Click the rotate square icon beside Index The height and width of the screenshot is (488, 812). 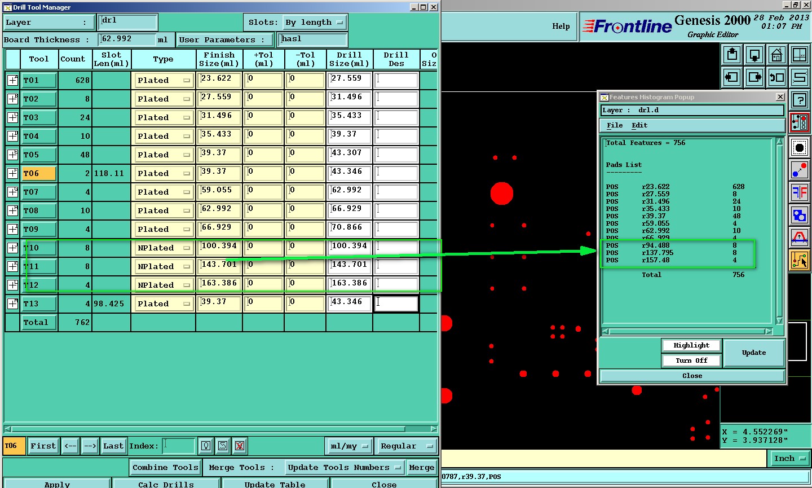[223, 446]
